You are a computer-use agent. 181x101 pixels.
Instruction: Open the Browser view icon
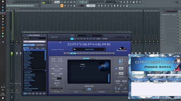(x=111, y=6)
